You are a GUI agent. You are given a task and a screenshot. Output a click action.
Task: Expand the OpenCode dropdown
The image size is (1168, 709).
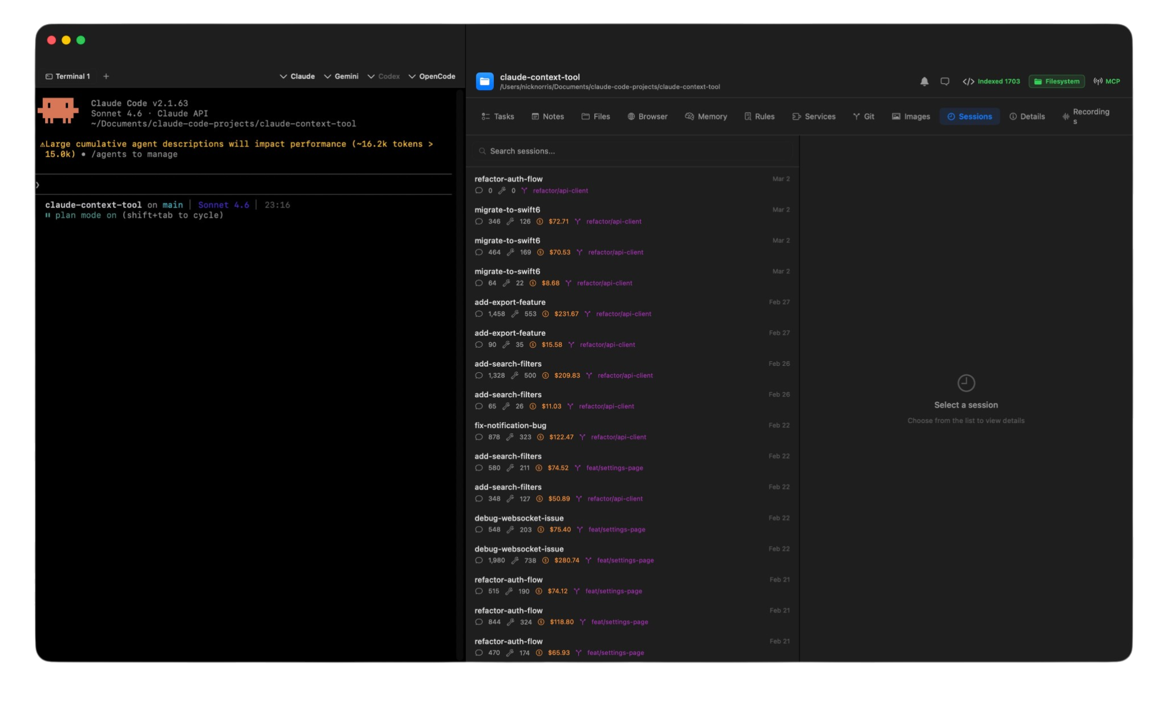pyautogui.click(x=432, y=76)
